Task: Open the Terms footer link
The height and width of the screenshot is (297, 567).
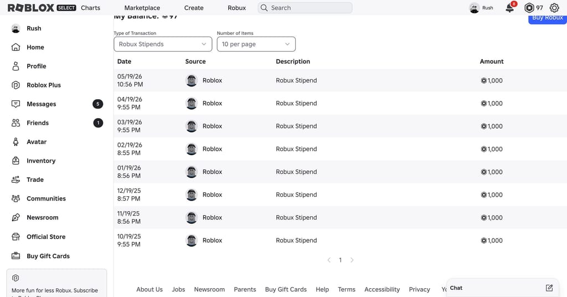Action: 347,289
